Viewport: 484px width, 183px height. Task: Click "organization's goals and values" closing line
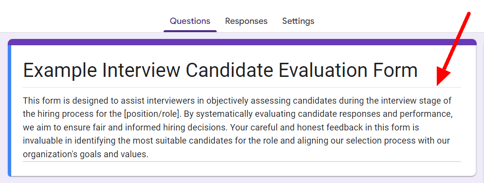[86, 154]
